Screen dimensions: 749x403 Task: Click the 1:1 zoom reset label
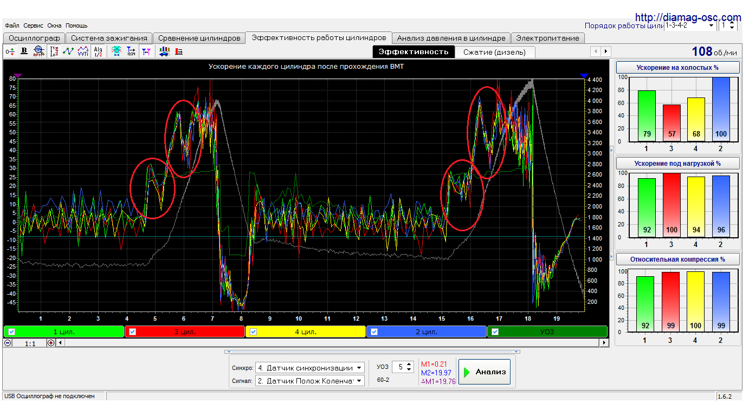31,343
